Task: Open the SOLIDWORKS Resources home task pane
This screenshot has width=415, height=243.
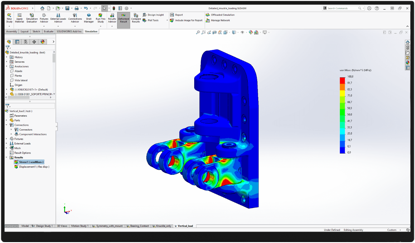Action: pyautogui.click(x=408, y=42)
